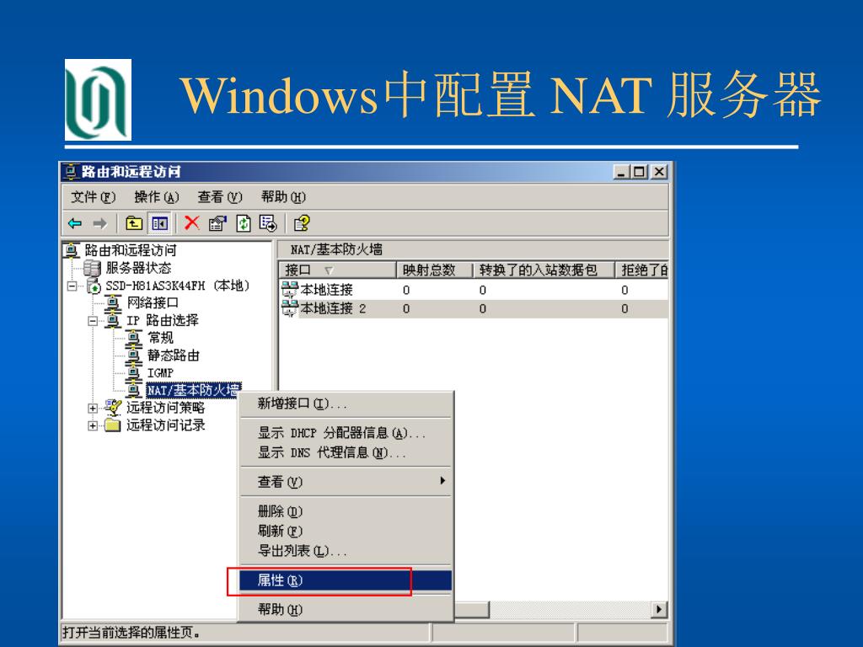Screen dimensions: 863x647
Task: Choose 导出列表(L)... from context menu
Action: coord(346,551)
